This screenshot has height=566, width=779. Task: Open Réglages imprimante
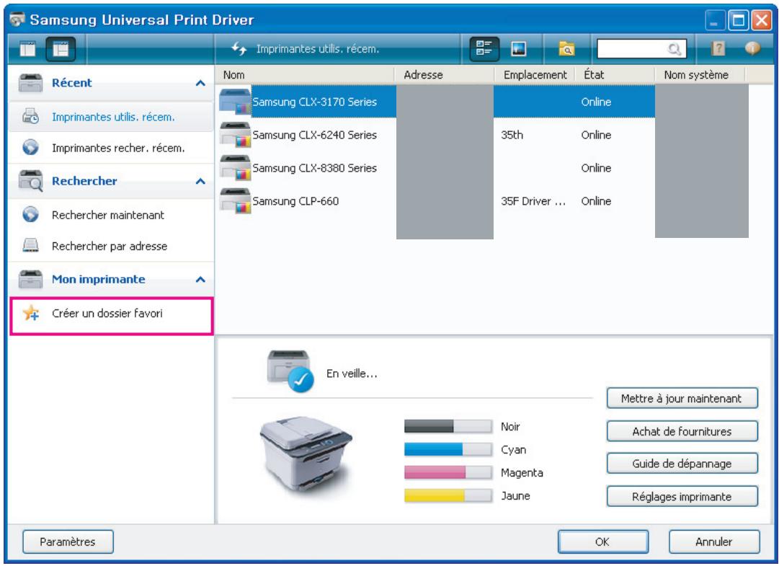[x=682, y=497]
